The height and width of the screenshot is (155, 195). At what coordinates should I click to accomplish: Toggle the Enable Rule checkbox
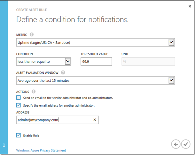click(x=19, y=135)
